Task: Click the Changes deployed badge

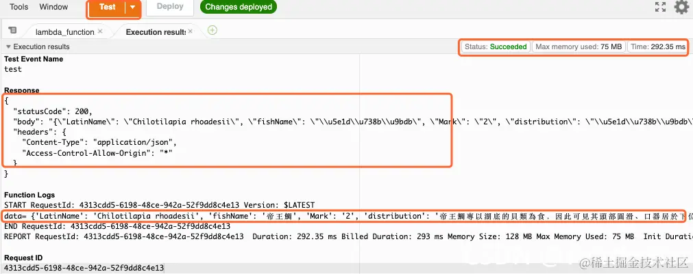Action: click(239, 7)
